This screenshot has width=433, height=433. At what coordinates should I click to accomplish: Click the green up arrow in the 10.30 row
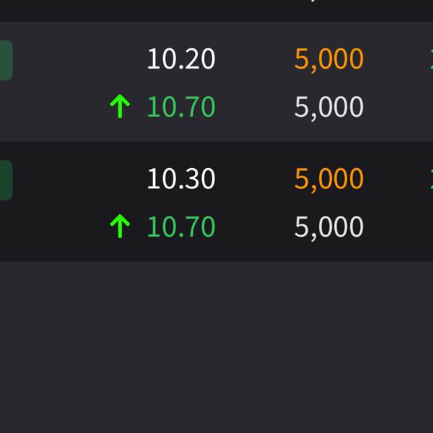click(x=120, y=227)
